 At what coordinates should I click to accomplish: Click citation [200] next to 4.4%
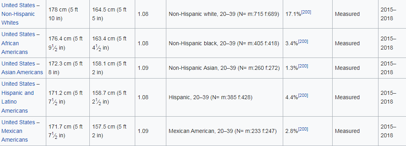tap(303, 95)
